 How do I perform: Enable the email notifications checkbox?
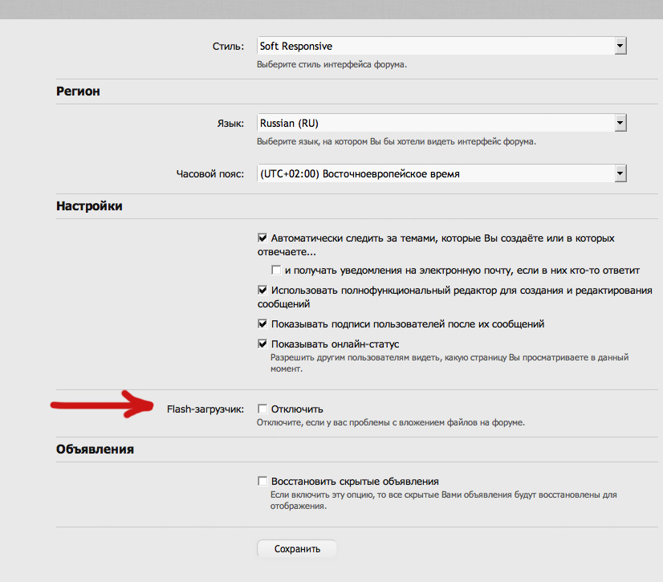point(276,270)
